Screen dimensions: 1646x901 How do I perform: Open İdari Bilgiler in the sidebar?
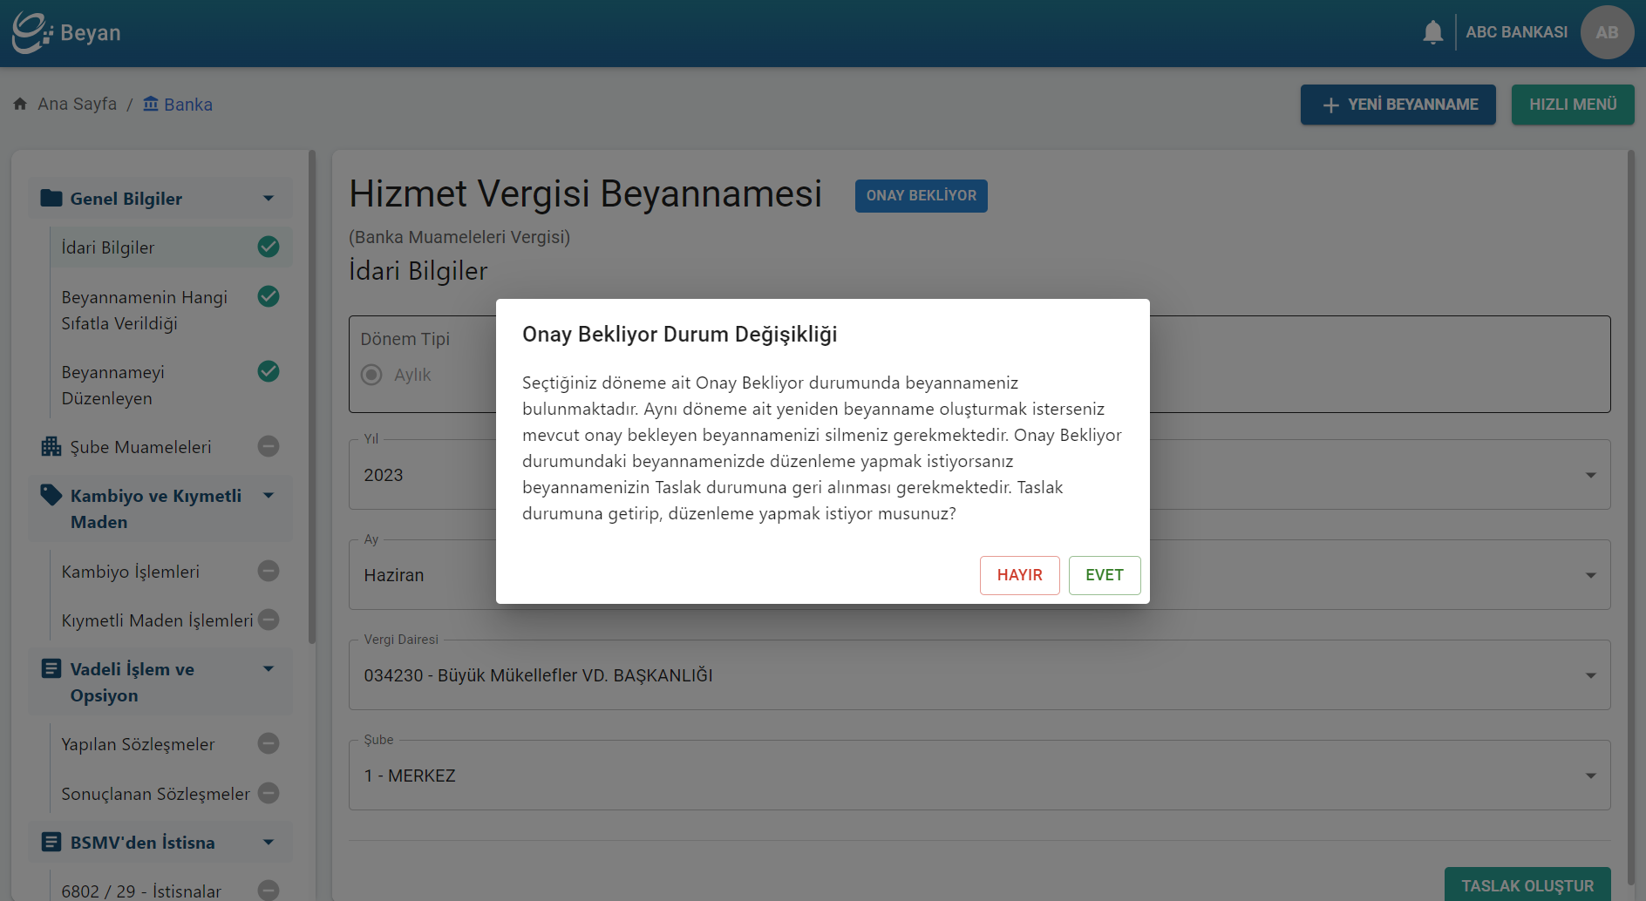(x=171, y=247)
